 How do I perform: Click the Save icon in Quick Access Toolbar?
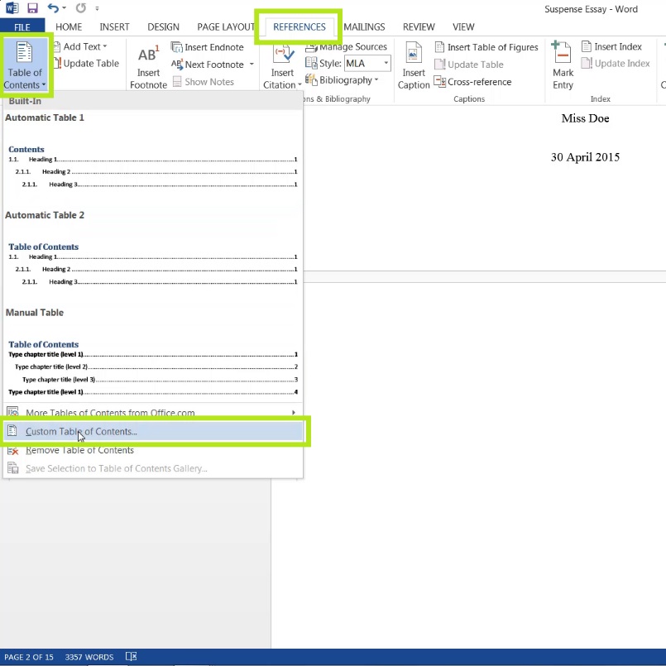click(32, 8)
